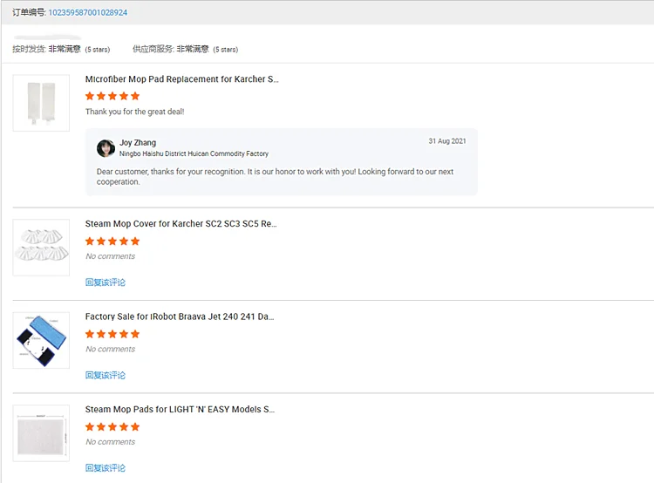
Task: Reply to the LIGHT 'N' EASY review
Action: pos(106,468)
